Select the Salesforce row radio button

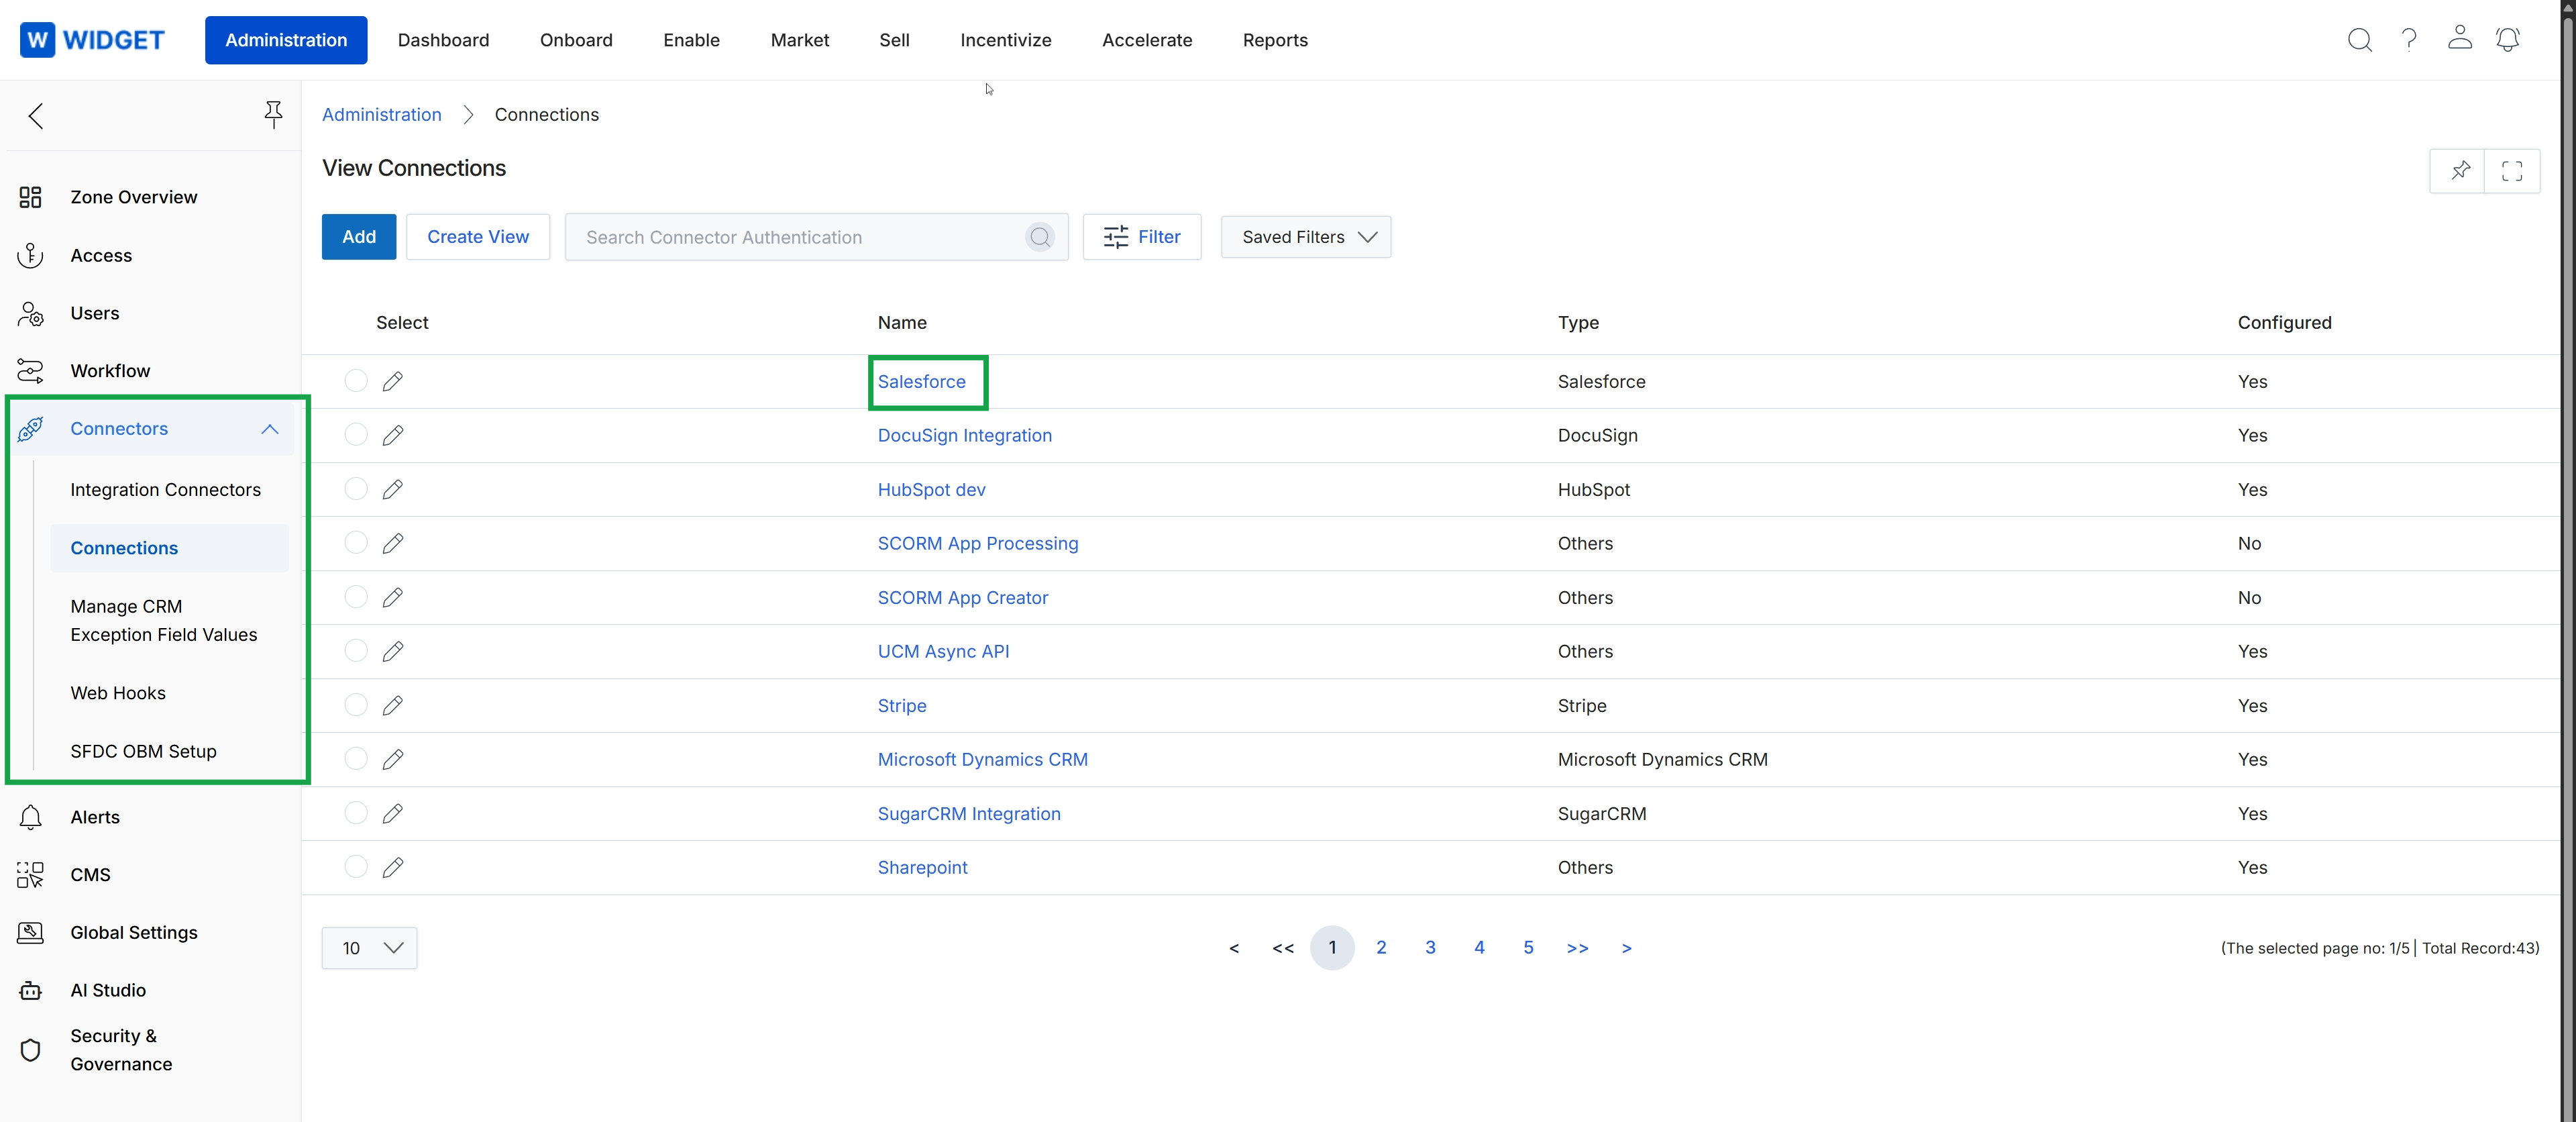[356, 381]
